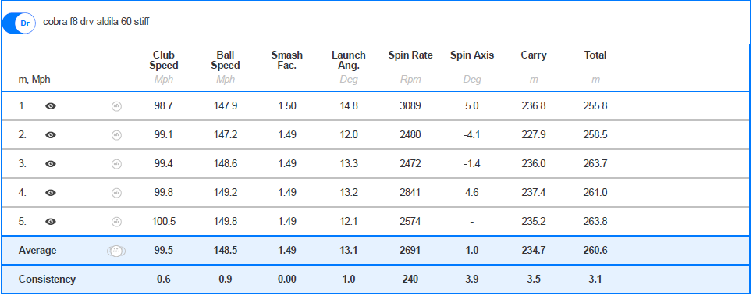Click the ball icon for shot 4
The width and height of the screenshot is (753, 296).
pyautogui.click(x=116, y=193)
